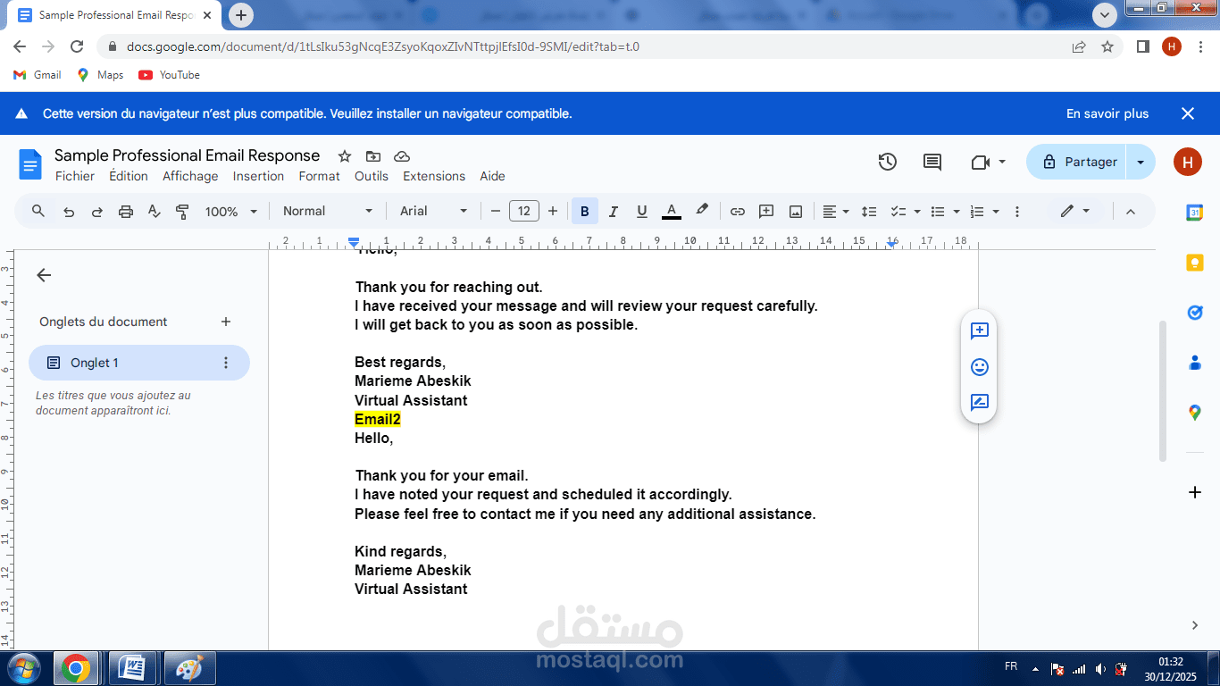Viewport: 1220px width, 686px height.
Task: Click En savoir plus link
Action: (x=1107, y=113)
